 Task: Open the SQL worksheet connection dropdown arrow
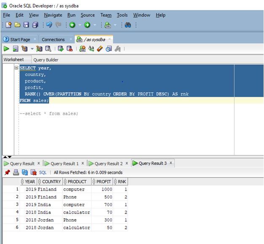coord(116,25)
